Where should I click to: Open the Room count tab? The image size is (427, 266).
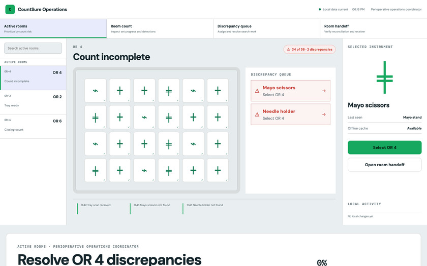tap(160, 28)
